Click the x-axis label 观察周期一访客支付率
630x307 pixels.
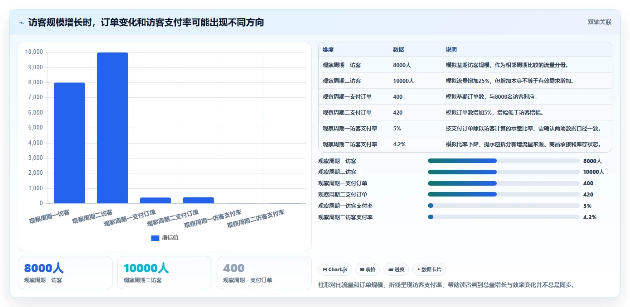[213, 219]
